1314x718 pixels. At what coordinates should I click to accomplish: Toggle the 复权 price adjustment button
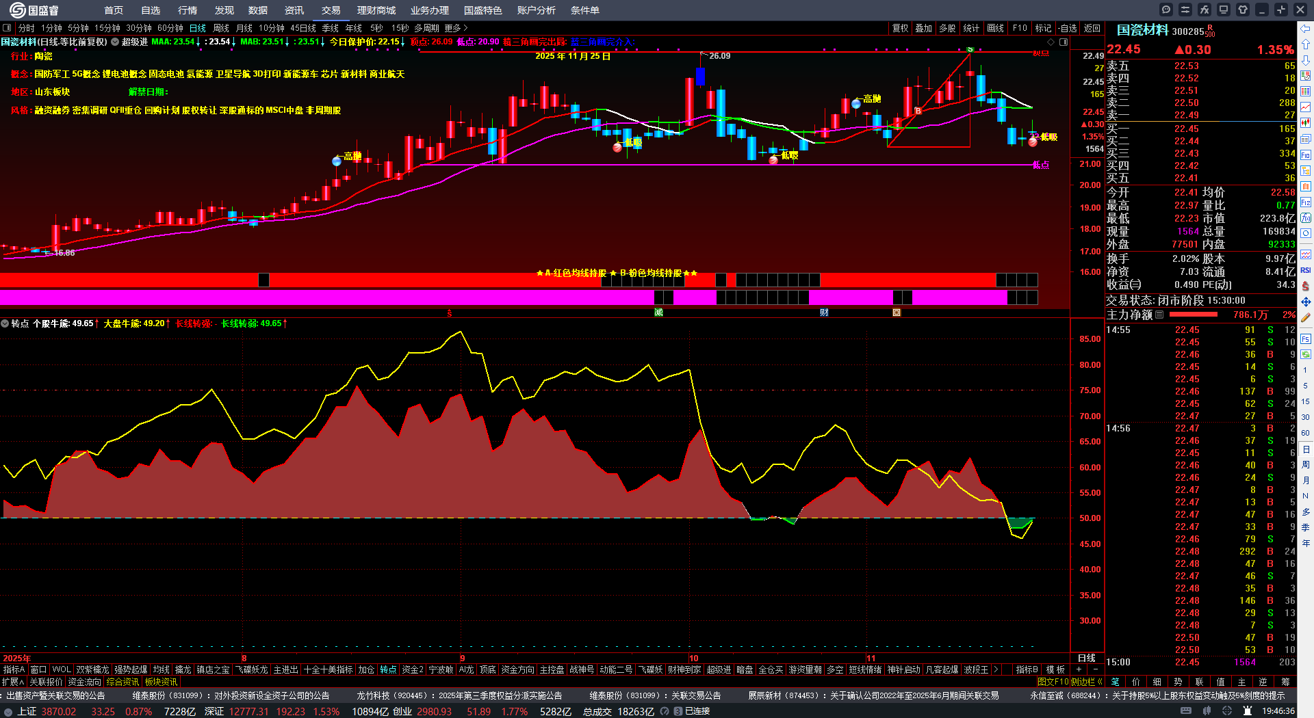[900, 28]
